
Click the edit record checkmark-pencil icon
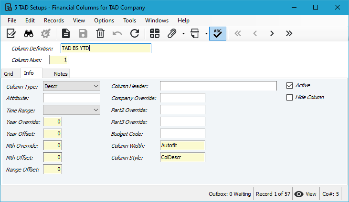[x=11, y=33]
